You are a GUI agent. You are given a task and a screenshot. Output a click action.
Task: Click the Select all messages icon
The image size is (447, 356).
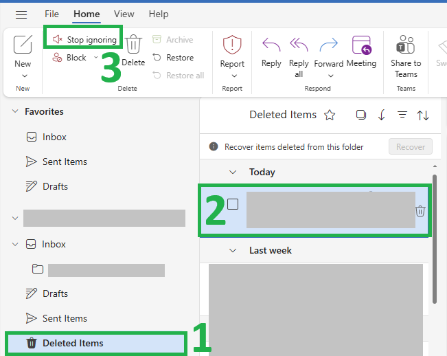pos(361,115)
